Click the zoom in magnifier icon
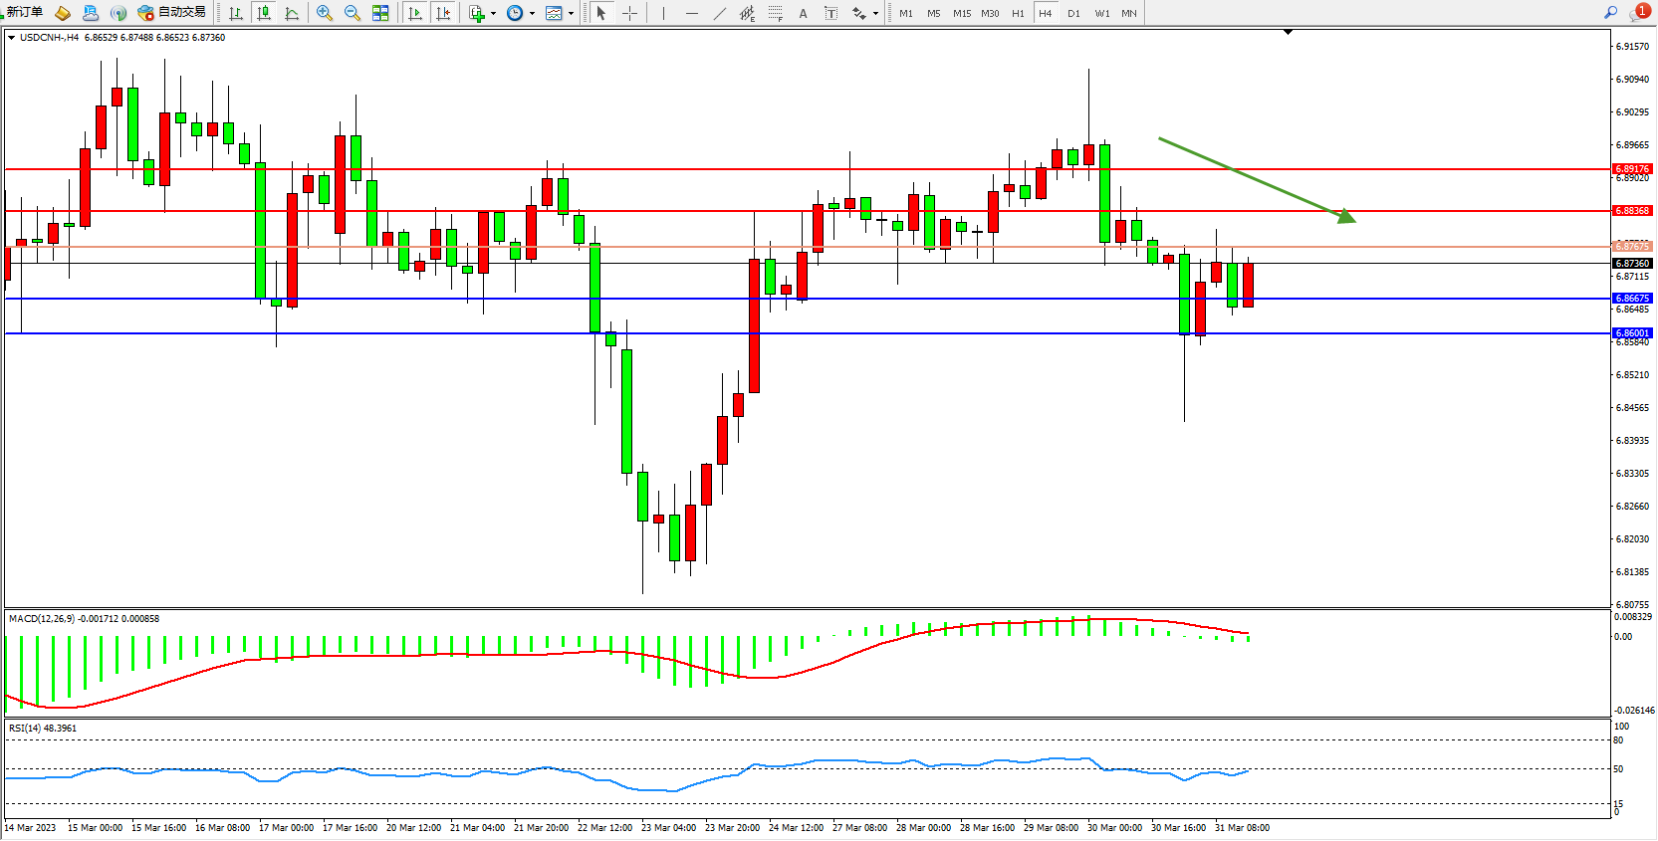 tap(325, 13)
